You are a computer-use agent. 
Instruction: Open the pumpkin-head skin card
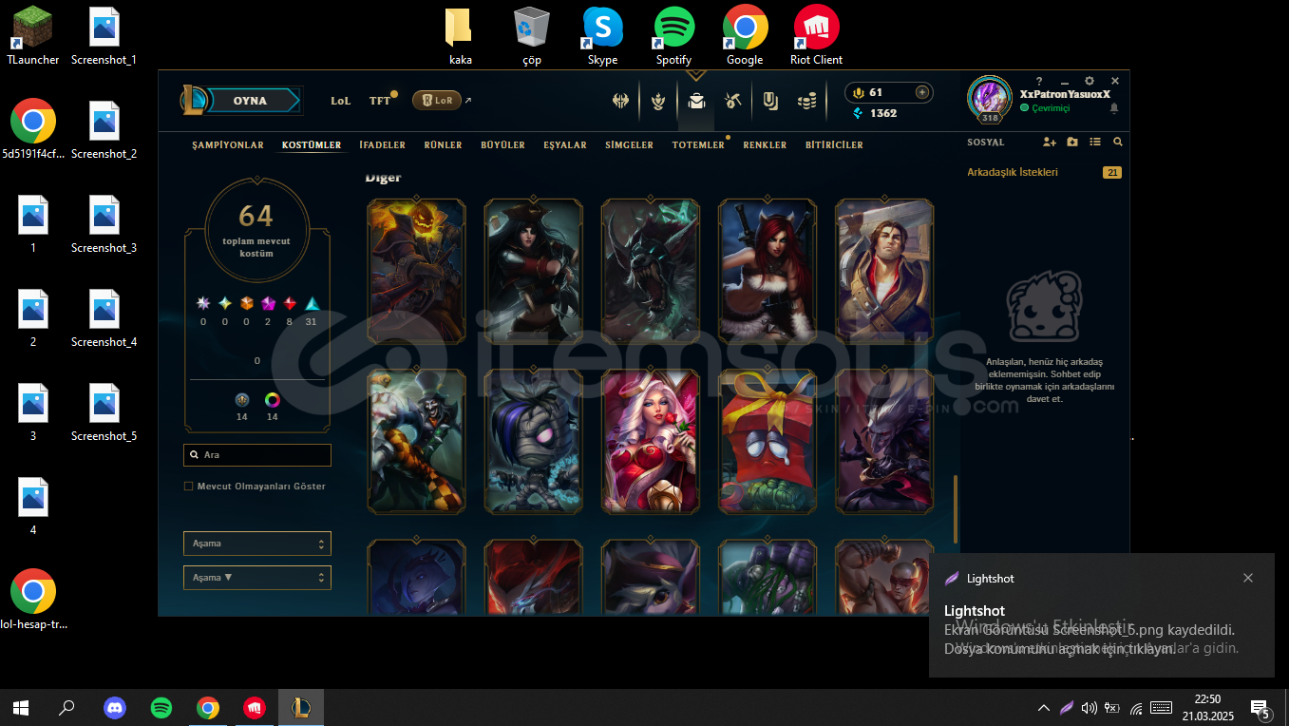pyautogui.click(x=417, y=272)
